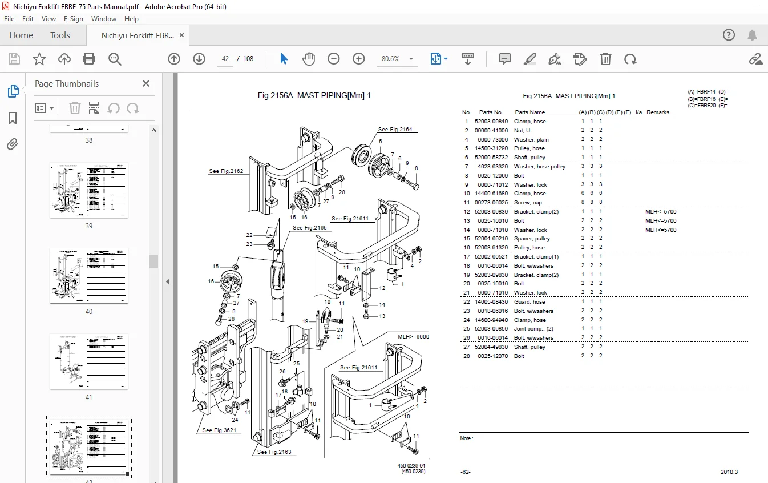Screen dimensions: 768x483
Task: Click the toolbar trash can icon
Action: pyautogui.click(x=606, y=59)
